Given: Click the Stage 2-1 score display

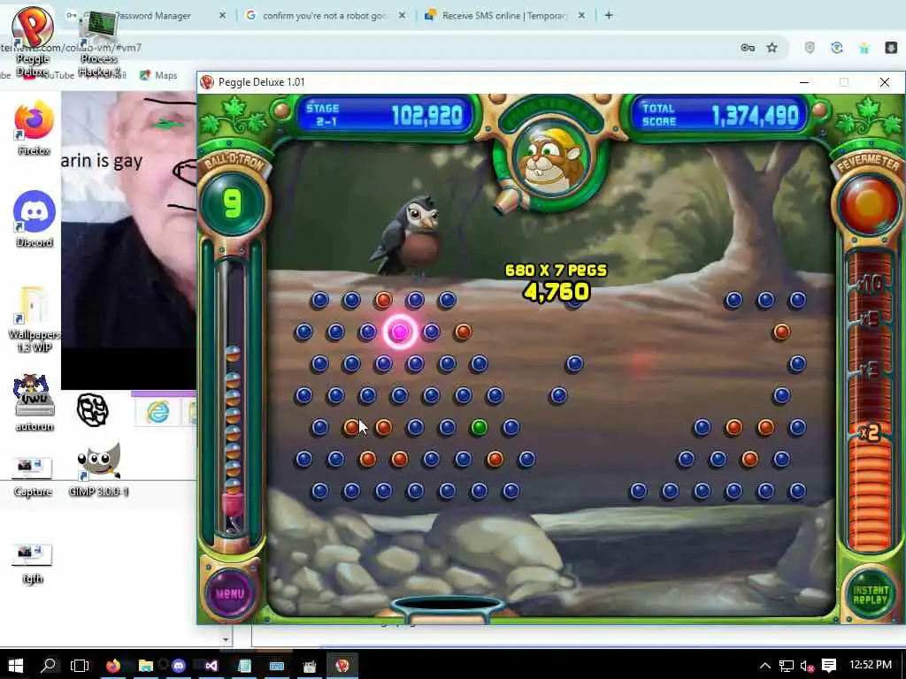Looking at the screenshot, I should 384,115.
